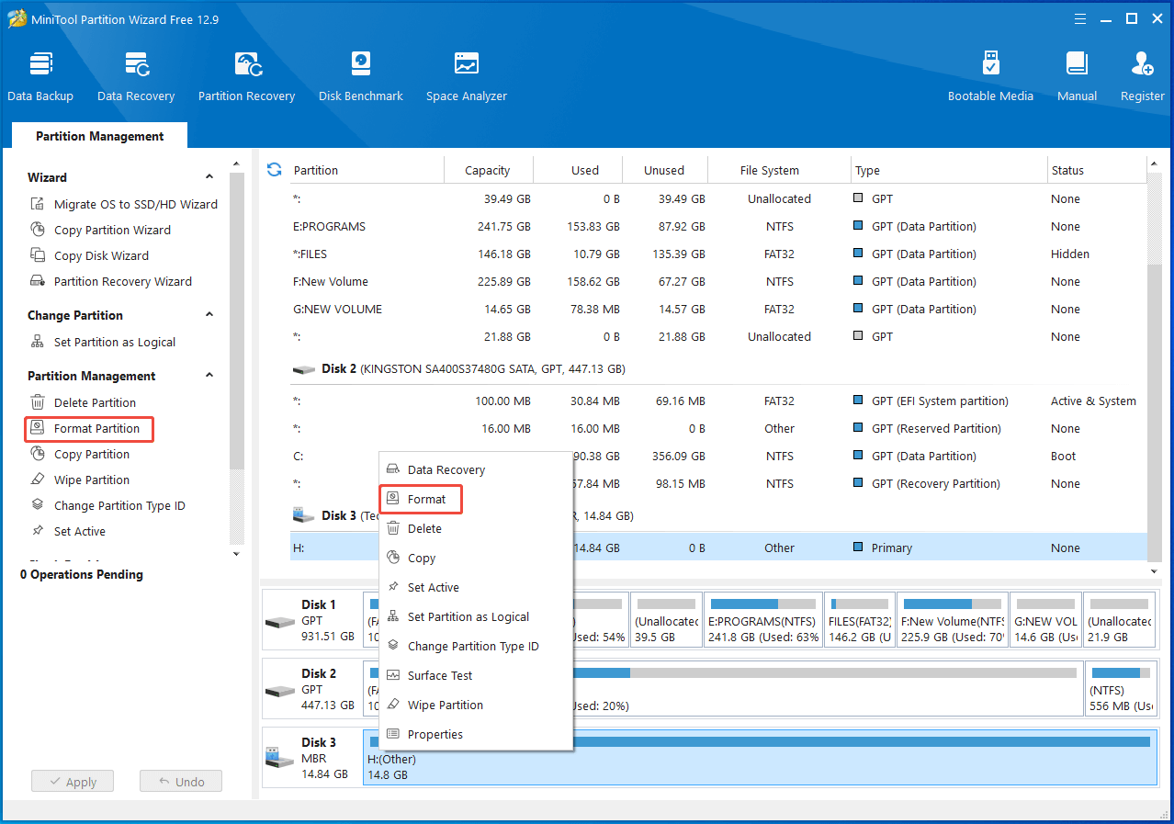Open the Data Backup tool

coord(40,77)
